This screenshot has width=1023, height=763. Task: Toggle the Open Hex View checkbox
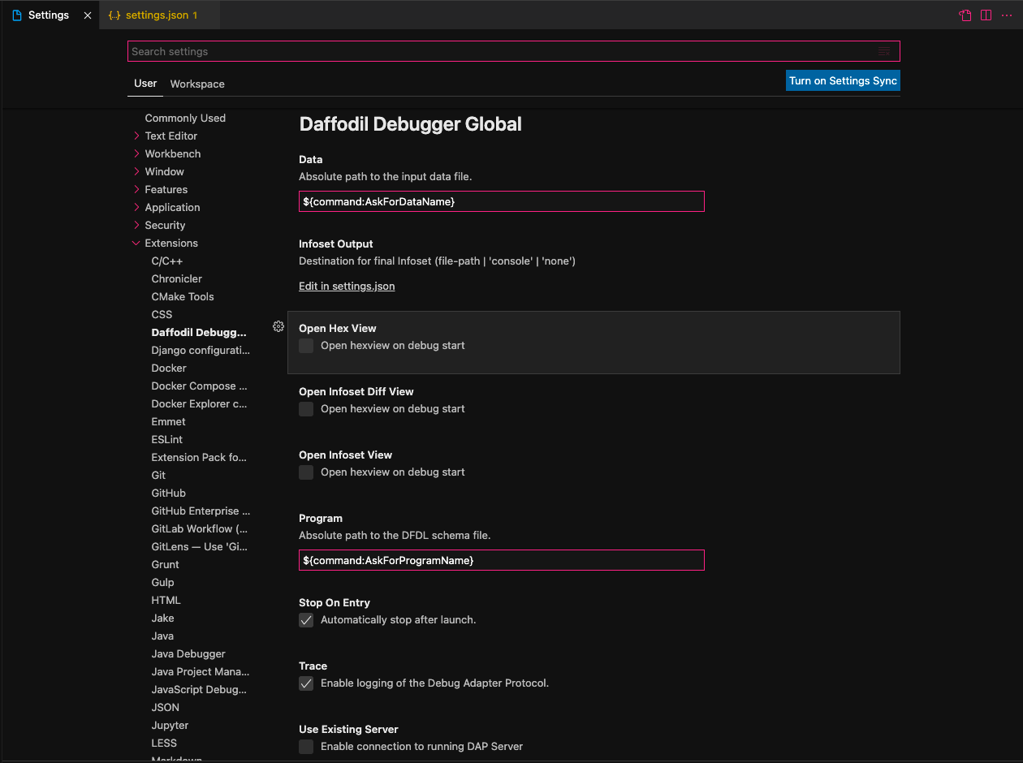[x=306, y=346]
